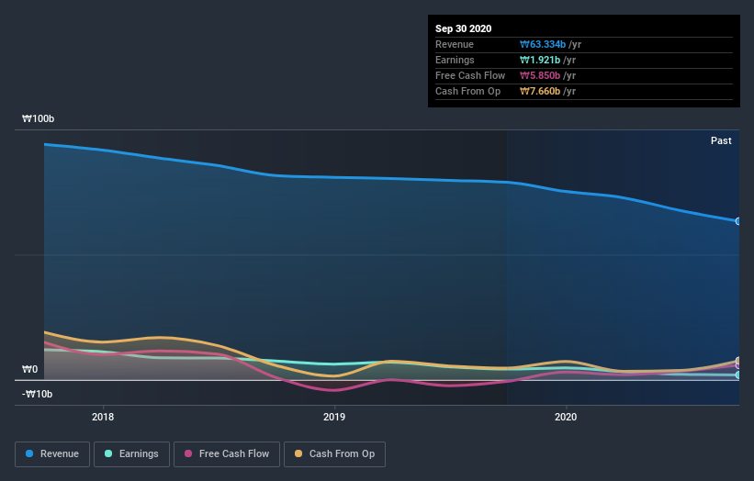Screen dimensions: 754x481
Task: Select the Cash From Op endpoint marker
Action: pos(738,361)
